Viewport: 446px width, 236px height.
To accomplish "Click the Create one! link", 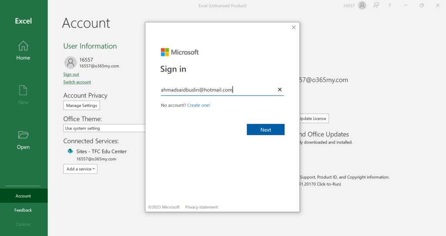I will click(x=199, y=105).
